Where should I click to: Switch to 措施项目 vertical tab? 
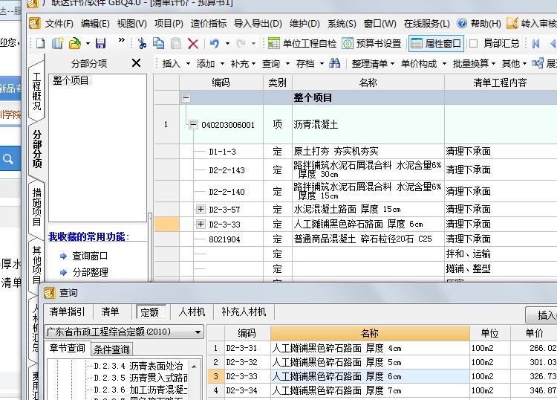pos(37,207)
